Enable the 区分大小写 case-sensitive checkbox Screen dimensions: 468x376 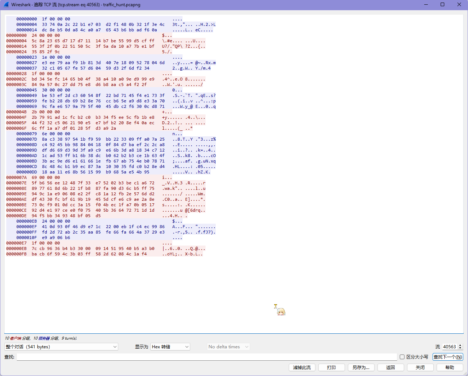click(x=402, y=357)
